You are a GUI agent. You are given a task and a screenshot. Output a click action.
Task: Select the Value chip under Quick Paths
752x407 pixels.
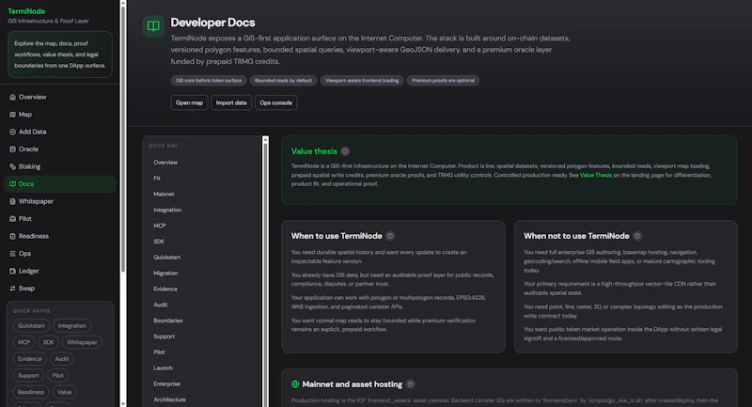(x=64, y=392)
